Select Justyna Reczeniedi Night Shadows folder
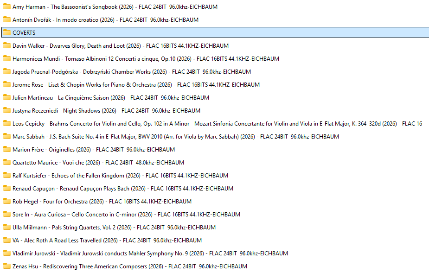 106,111
